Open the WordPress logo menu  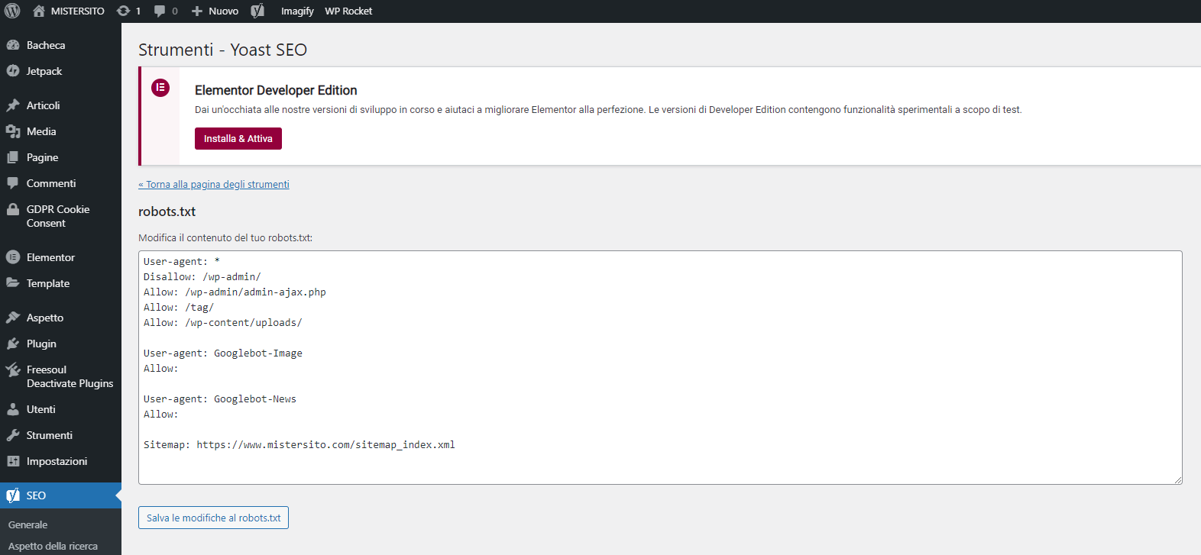click(12, 11)
